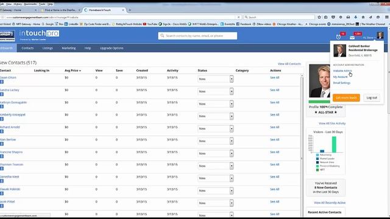390x219 pixels.
Task: Click the Website Admin link
Action: click(x=342, y=71)
